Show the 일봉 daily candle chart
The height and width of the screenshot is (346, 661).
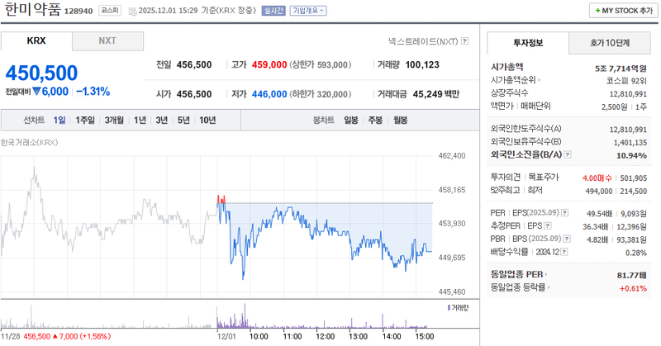pyautogui.click(x=351, y=120)
